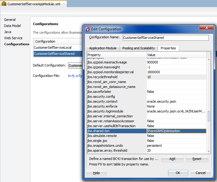
Task: Select the jbo.saveforlater property
Action: [117, 92]
